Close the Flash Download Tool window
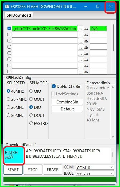The image size is (120, 187). pos(110,6)
